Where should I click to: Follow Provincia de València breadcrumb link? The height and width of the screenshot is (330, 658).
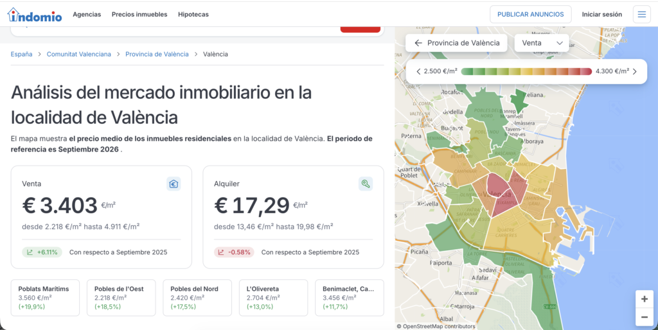coord(157,54)
